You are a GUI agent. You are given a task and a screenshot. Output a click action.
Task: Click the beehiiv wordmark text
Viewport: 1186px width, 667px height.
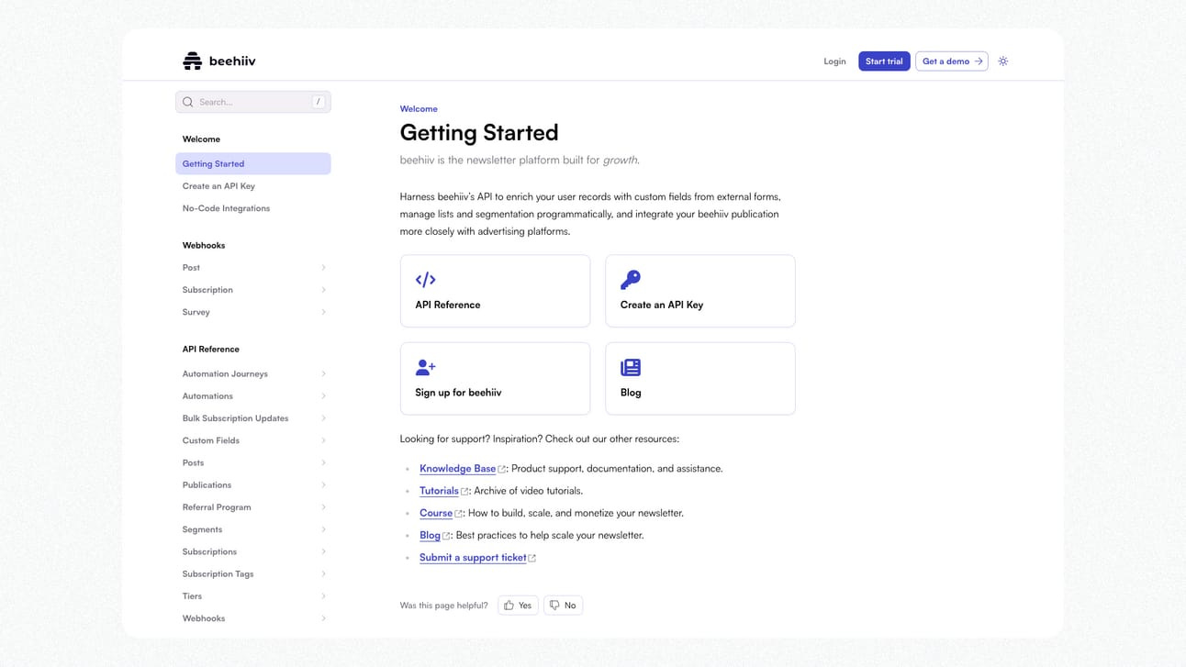[232, 61]
